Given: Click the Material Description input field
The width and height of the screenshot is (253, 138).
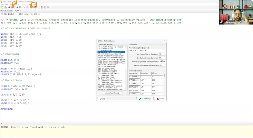Looking at the screenshot, I should point(147,50).
